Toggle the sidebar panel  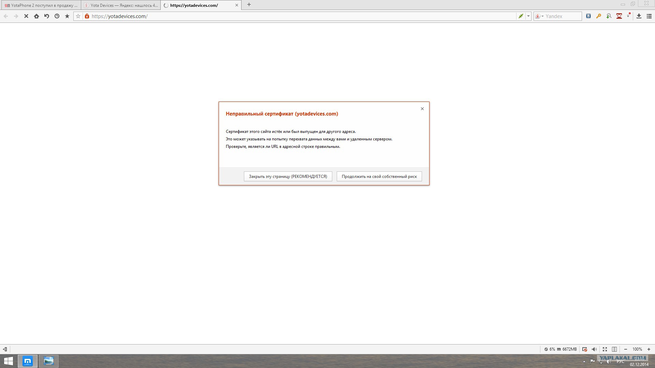[x=5, y=349]
